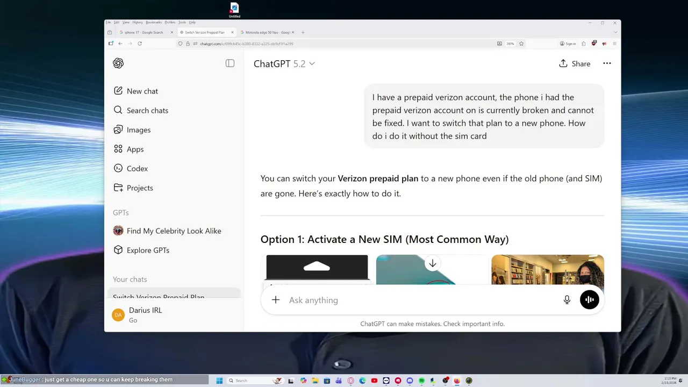
Task: Open Discord from the taskbar
Action: [x=410, y=381]
